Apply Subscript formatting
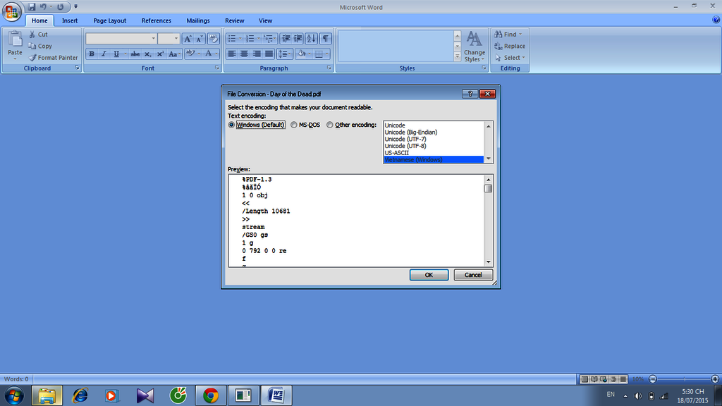This screenshot has width=722, height=406. tap(147, 54)
